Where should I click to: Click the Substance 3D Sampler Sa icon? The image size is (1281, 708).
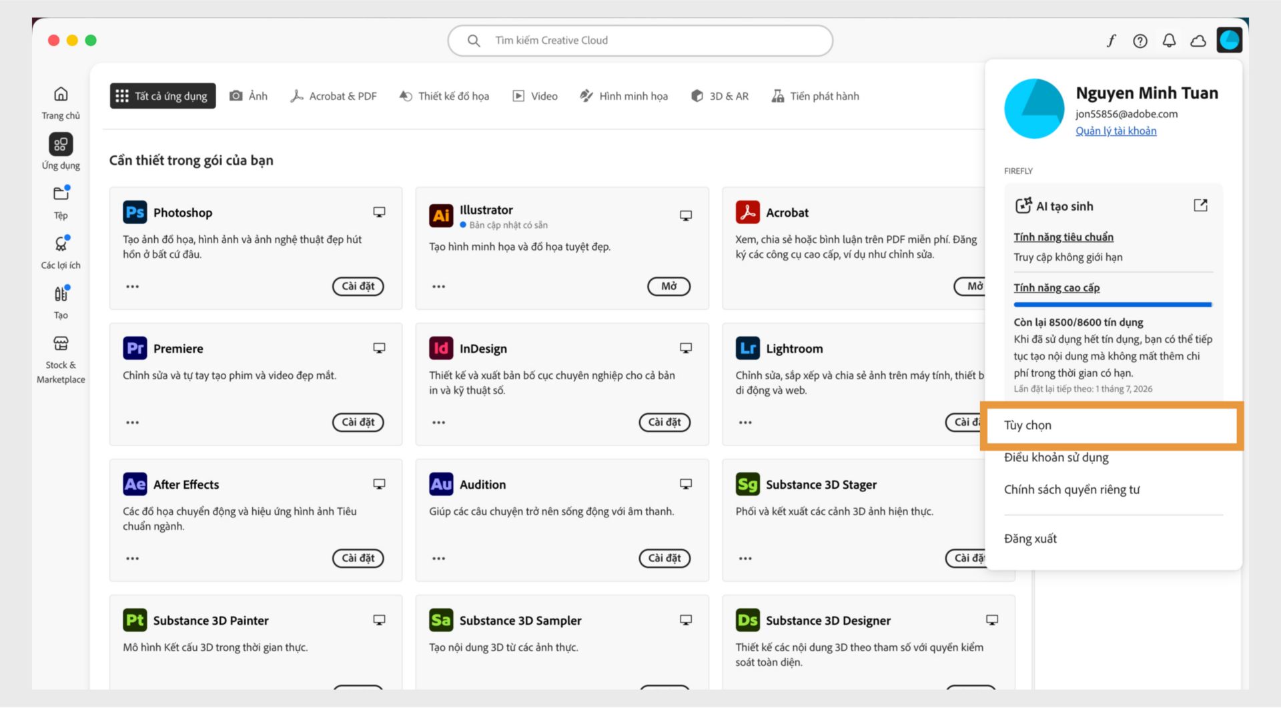coord(441,620)
